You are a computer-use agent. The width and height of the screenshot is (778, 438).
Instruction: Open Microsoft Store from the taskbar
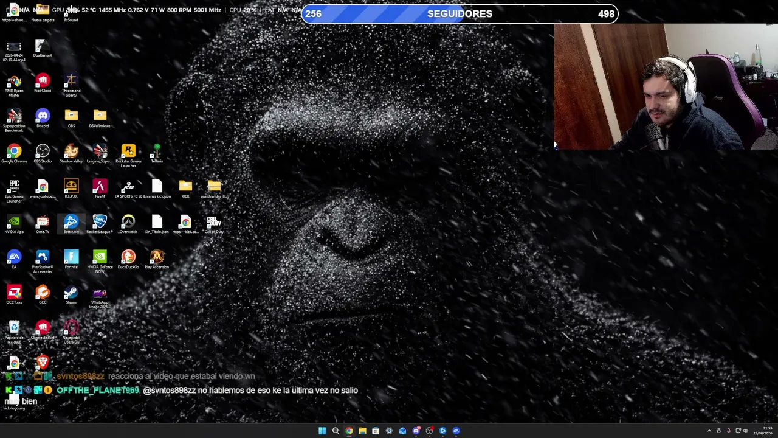tap(376, 431)
